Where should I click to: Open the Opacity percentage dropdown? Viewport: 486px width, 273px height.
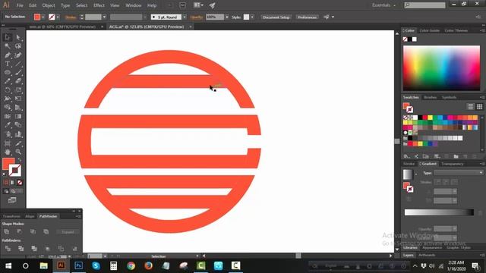point(227,17)
